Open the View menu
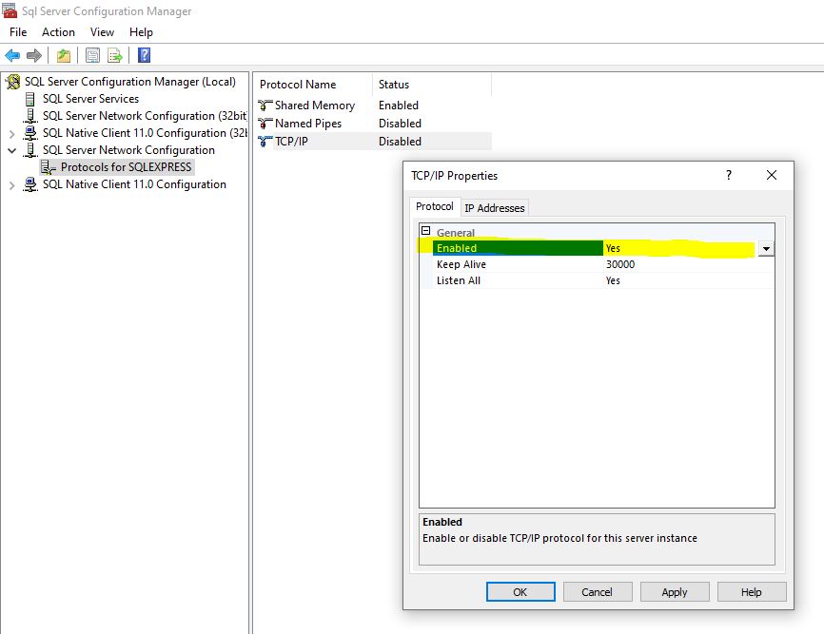 (102, 31)
